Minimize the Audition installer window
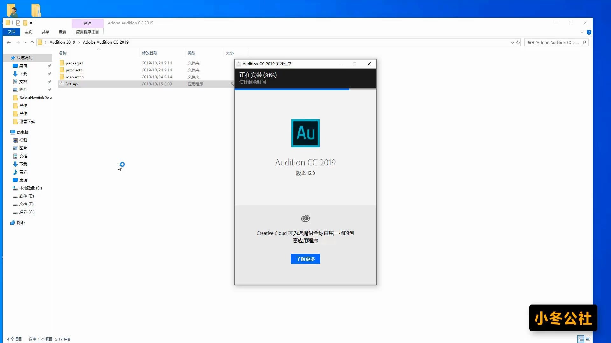Image resolution: width=611 pixels, height=343 pixels. coord(340,64)
